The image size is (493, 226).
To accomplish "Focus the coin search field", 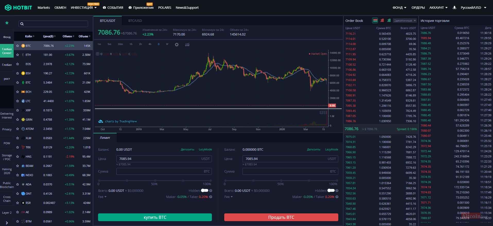I will [53, 24].
